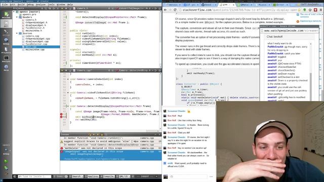Select the 'suggest explicit braces' warning
Screen dimensions: 324x182
click(x=111, y=142)
